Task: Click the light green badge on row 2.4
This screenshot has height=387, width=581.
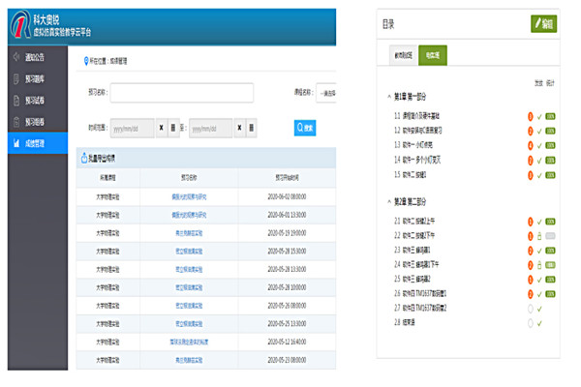Action: click(550, 265)
